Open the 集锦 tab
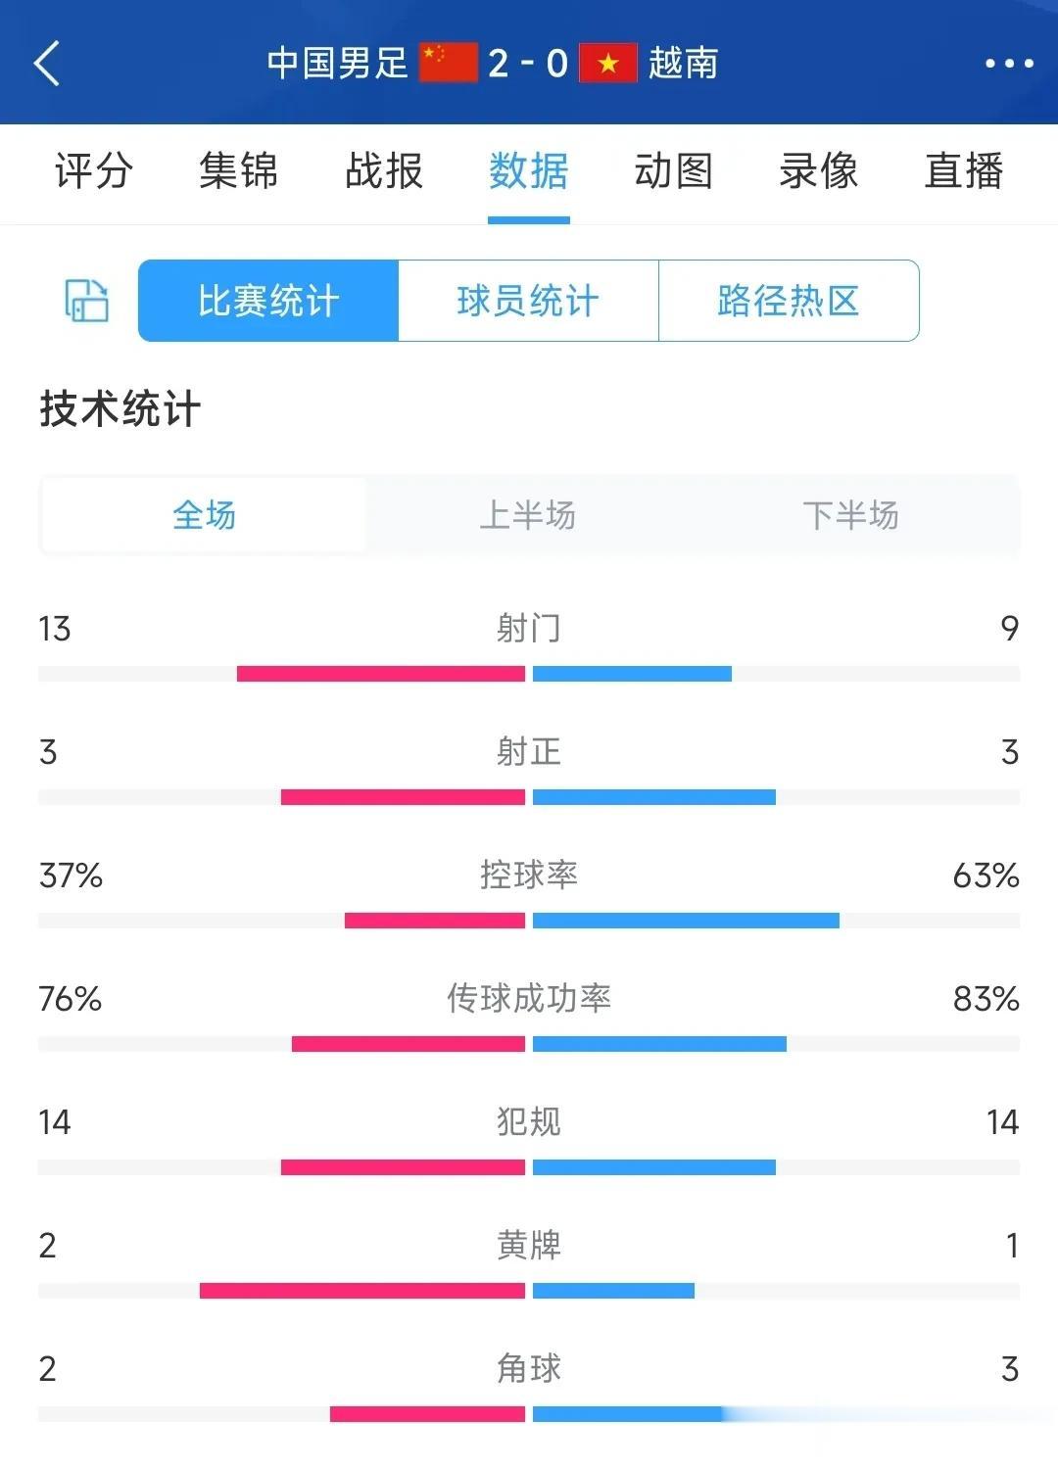1058x1469 pixels. point(238,170)
